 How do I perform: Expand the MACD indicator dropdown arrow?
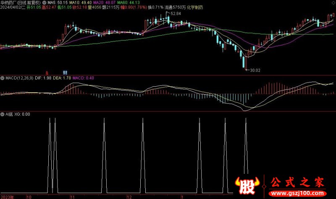(x=2, y=78)
